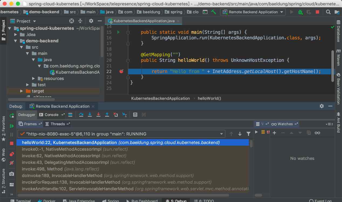Collapse the java folder arrow

33,60
